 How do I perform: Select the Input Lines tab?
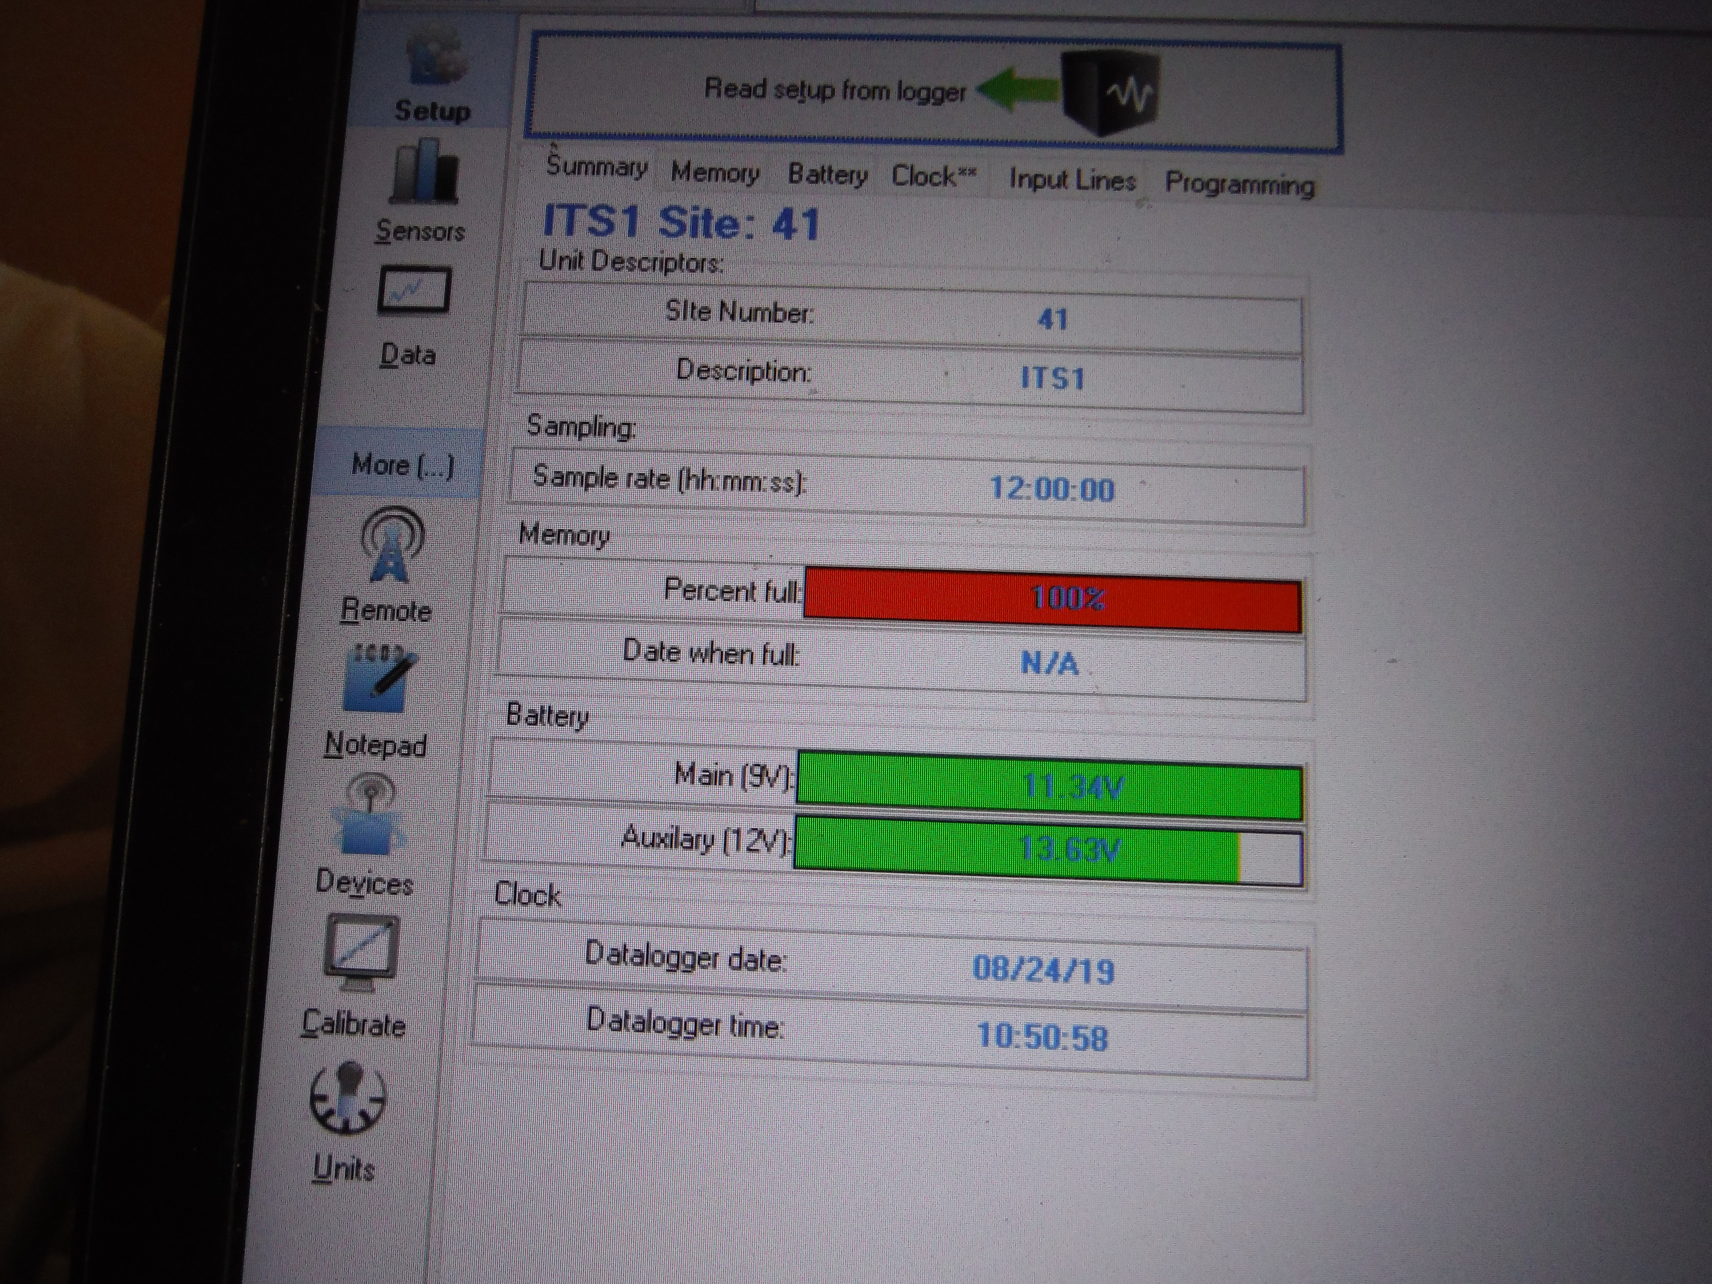coord(1072,180)
